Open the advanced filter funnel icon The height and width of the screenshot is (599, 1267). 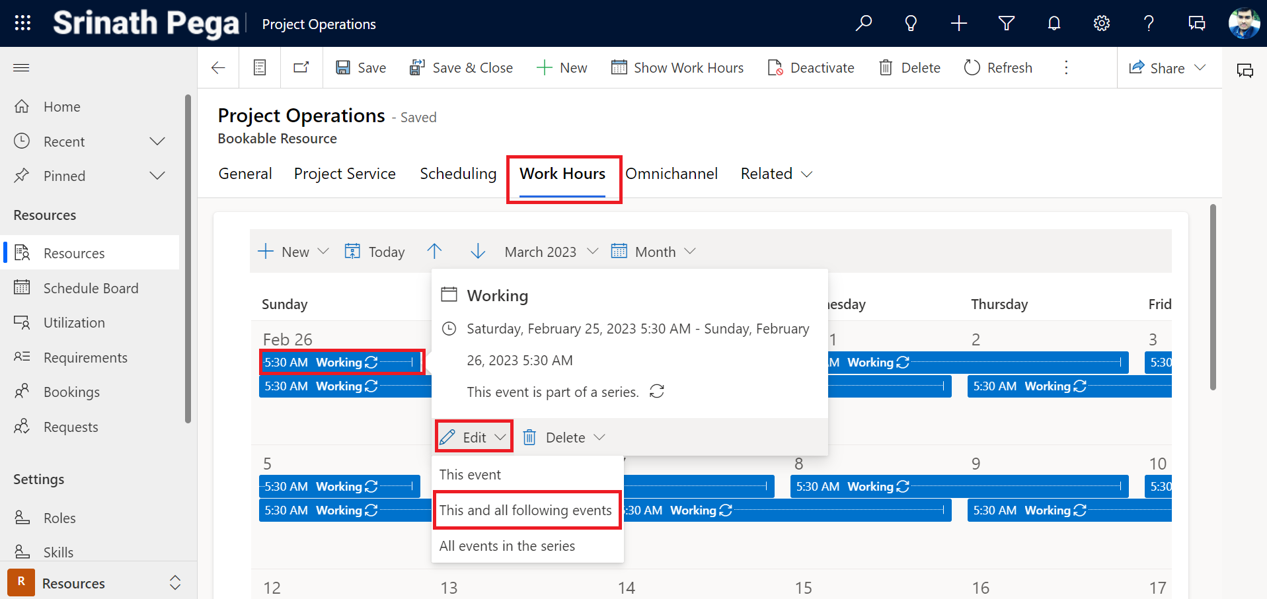[1006, 24]
